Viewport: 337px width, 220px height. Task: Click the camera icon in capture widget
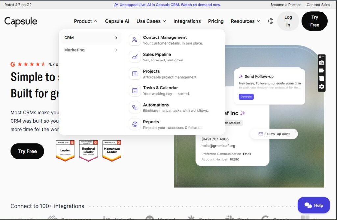322,62
